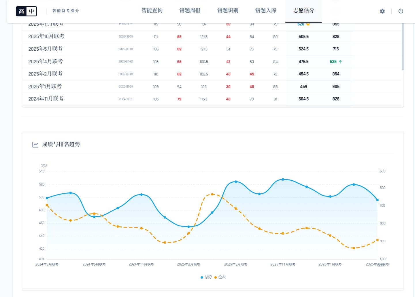Viewport: 415px width, 297px height.
Task: Click the active 志愿估分 tab
Action: (303, 11)
